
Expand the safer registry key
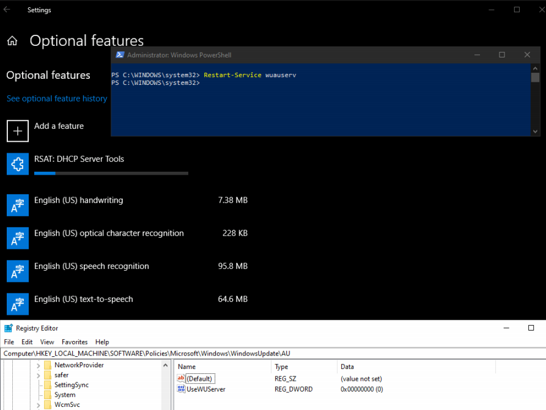pos(39,375)
